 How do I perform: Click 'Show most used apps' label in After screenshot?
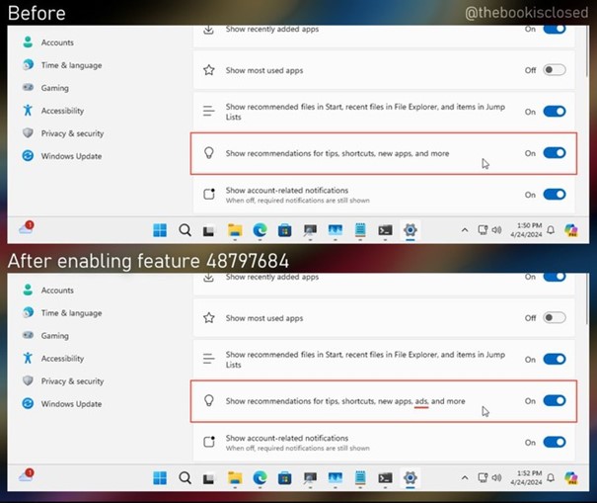[x=264, y=318]
